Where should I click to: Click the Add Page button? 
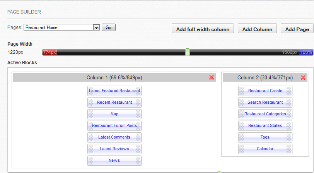(x=297, y=29)
